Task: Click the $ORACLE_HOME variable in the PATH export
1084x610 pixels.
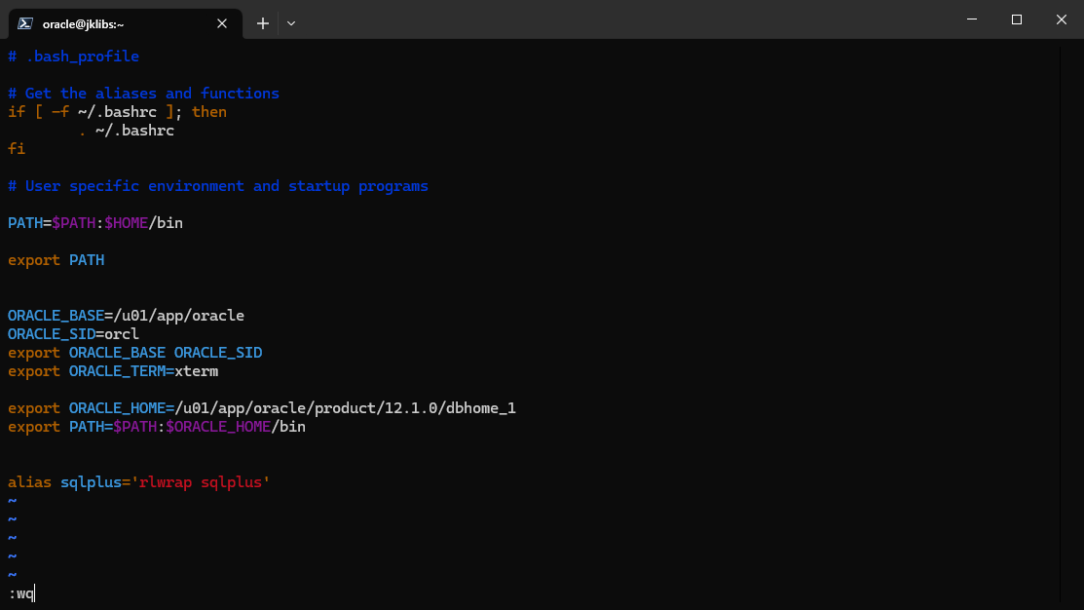Action: pos(216,426)
